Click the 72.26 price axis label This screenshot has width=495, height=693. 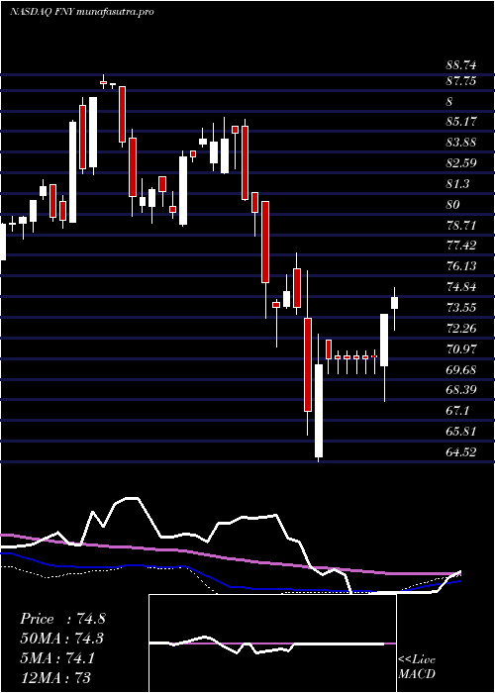(x=461, y=329)
